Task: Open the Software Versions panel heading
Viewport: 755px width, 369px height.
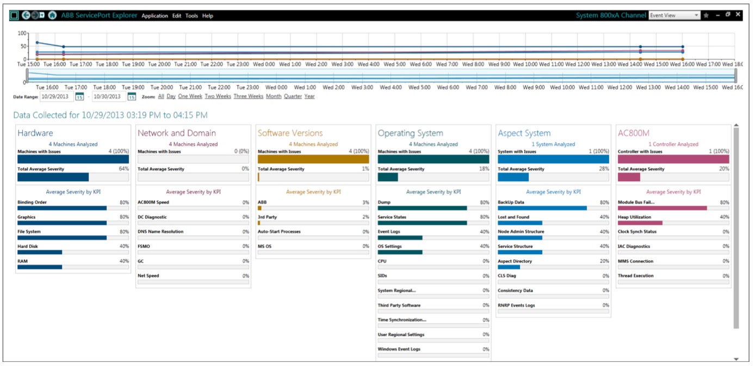Action: (x=290, y=133)
